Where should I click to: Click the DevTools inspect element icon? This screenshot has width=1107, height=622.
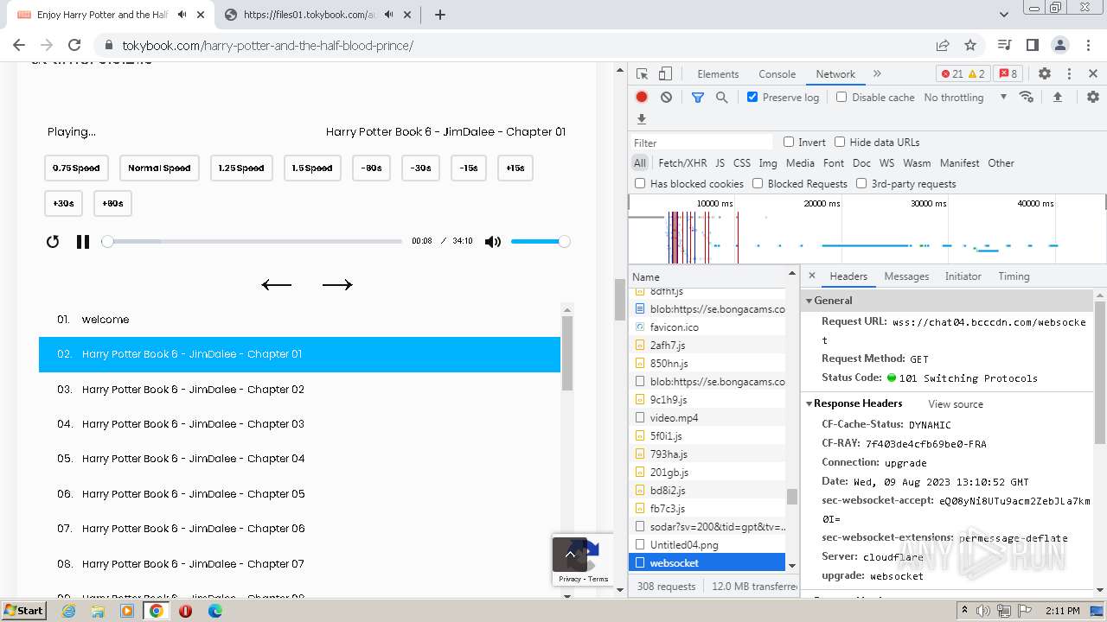642,74
